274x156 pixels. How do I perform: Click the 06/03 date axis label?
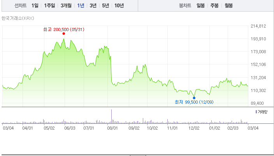click(70, 128)
